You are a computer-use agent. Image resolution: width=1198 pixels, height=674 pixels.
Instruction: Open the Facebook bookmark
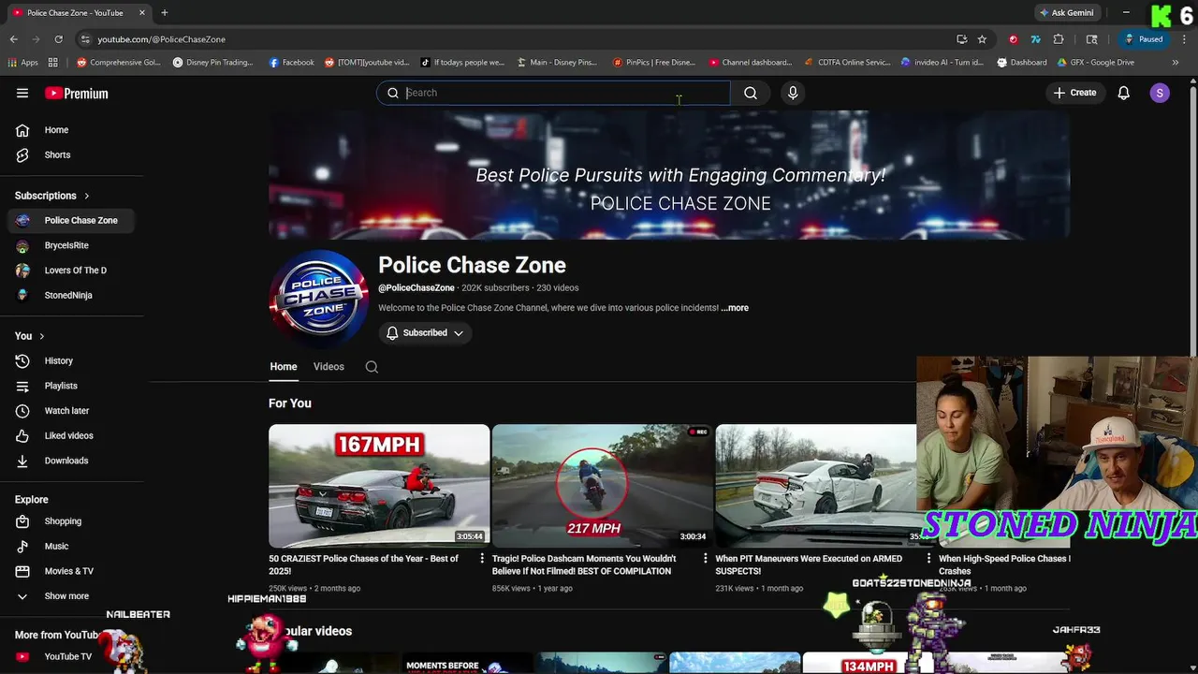pyautogui.click(x=291, y=63)
